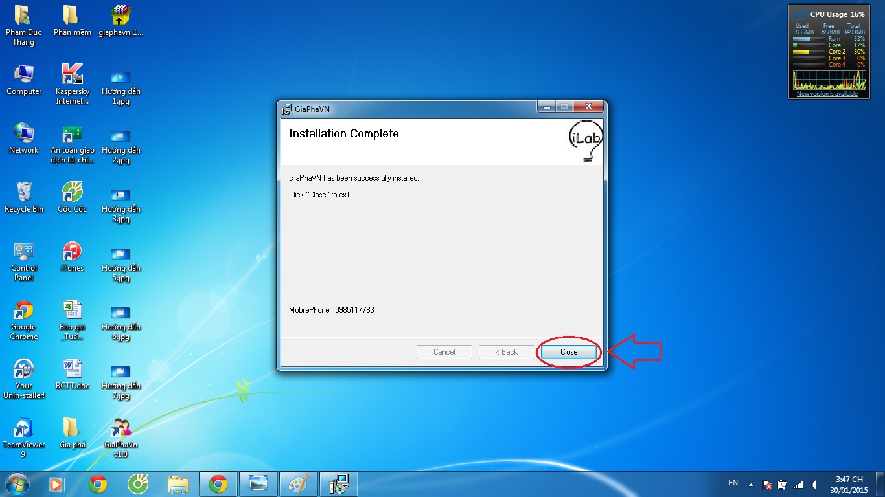Viewport: 885px width, 497px height.
Task: Click the Windows Start button
Action: [x=17, y=484]
